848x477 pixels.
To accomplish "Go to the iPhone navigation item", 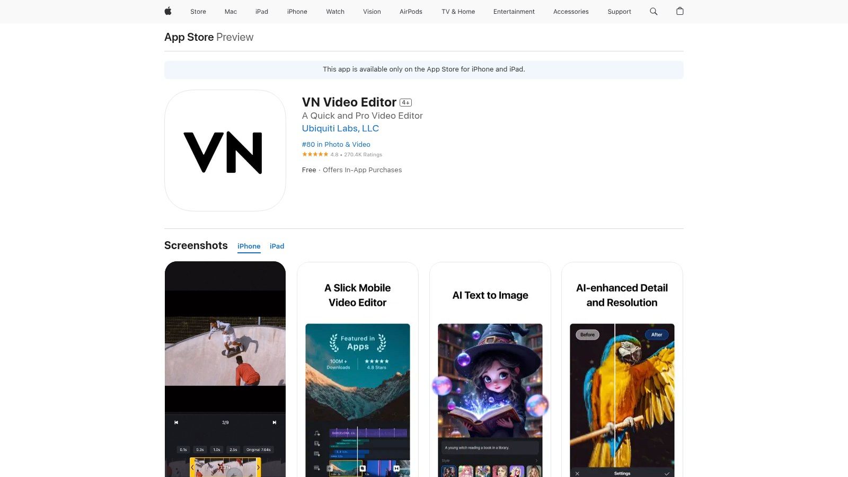I will (297, 11).
